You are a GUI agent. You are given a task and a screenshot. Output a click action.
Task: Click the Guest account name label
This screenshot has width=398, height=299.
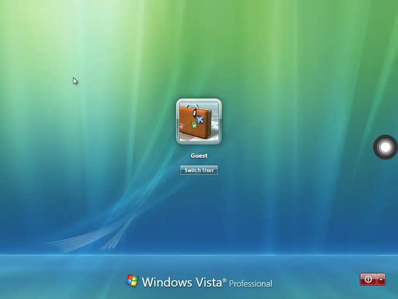pyautogui.click(x=199, y=156)
